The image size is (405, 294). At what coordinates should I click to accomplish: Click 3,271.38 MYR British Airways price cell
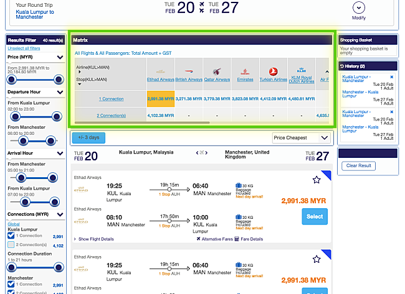coord(189,99)
